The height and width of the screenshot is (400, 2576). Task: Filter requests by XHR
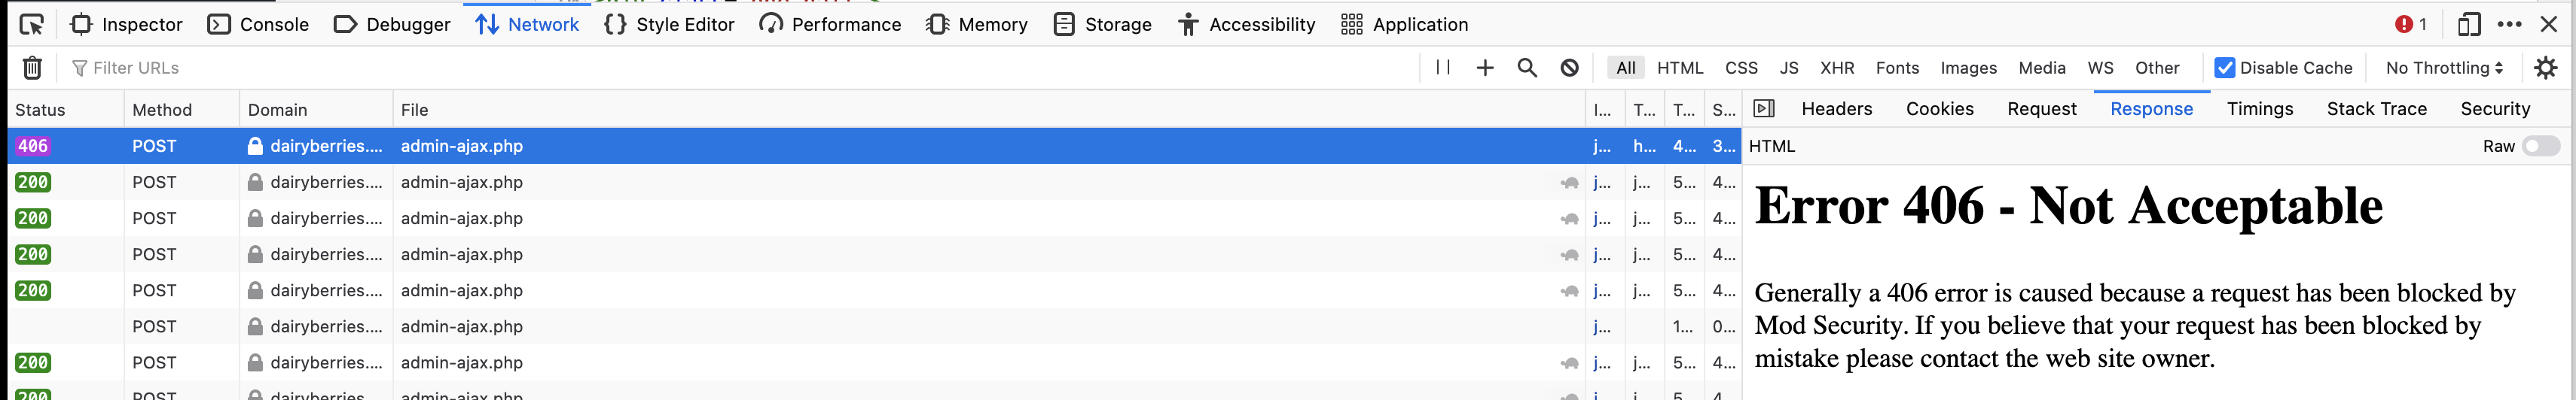(x=1837, y=68)
